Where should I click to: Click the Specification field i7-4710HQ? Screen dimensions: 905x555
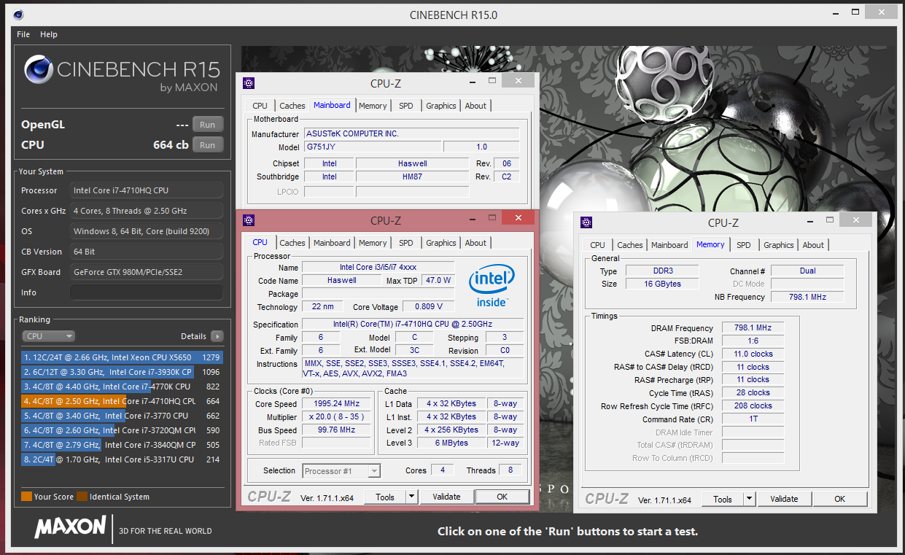point(413,325)
